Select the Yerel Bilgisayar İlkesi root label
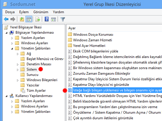Image resolution: width=162 pixels, height=121 pixels. pos(26,27)
